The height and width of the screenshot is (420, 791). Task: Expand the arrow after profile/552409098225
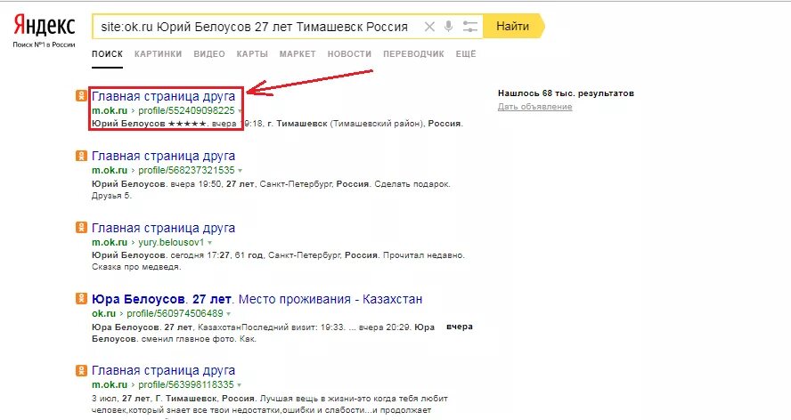[x=240, y=111]
